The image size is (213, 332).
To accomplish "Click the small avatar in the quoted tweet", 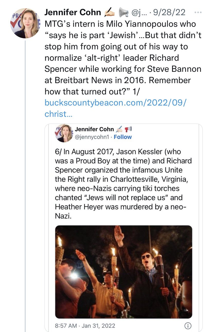I will click(x=63, y=133).
